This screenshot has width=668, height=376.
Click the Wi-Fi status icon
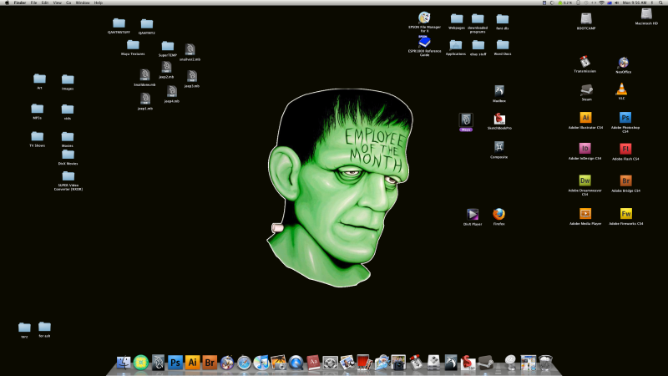pos(601,3)
